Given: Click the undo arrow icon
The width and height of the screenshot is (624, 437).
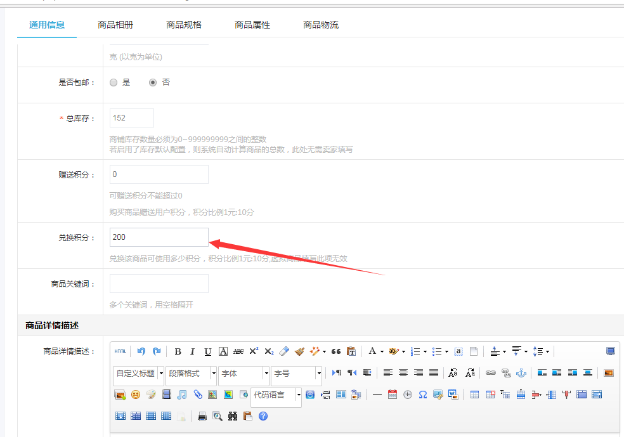Looking at the screenshot, I should coord(141,351).
